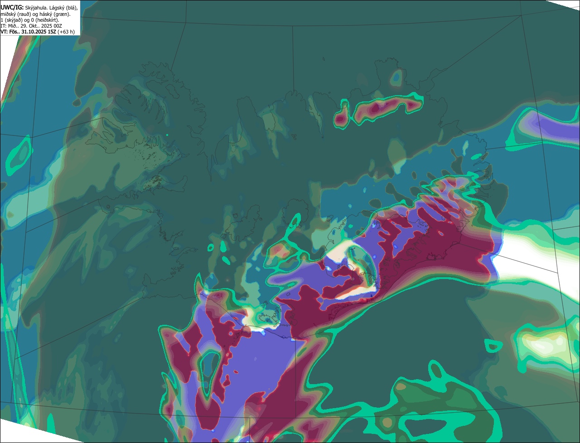Click the '1 (skýjað) og 0 (heiðskírt).' legend line
Viewport: 580px width, 443px height.
point(30,20)
